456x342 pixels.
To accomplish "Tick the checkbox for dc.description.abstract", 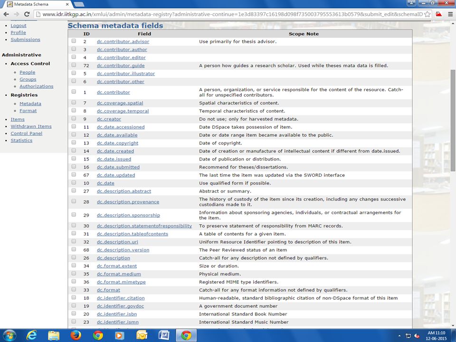I will pos(74,190).
